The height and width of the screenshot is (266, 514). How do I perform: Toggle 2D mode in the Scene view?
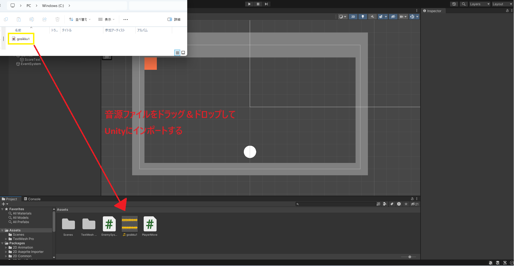click(x=353, y=17)
